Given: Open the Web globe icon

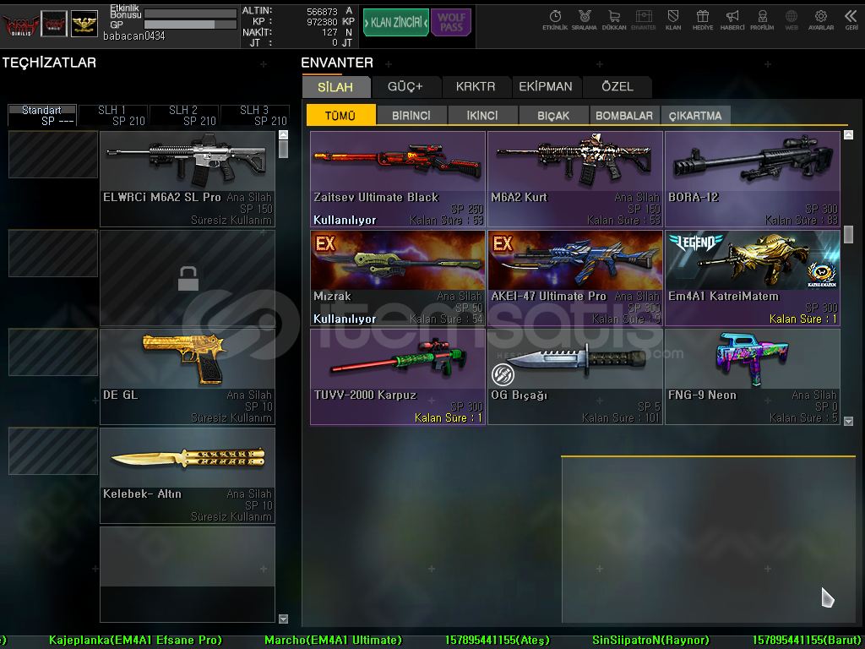Looking at the screenshot, I should click(791, 20).
